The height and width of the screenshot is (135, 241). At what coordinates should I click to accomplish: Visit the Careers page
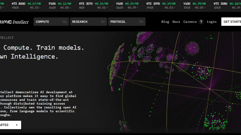190,22
